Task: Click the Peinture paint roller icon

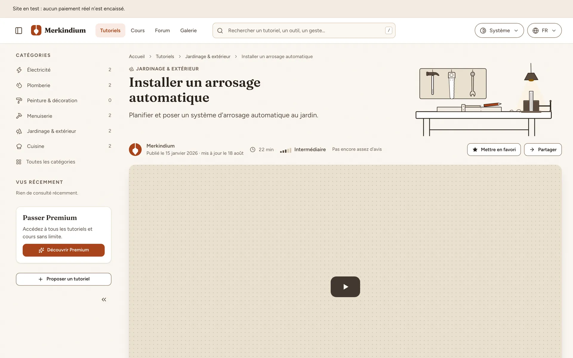Action: [x=19, y=101]
